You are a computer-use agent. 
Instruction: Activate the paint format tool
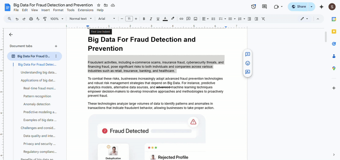45,19
